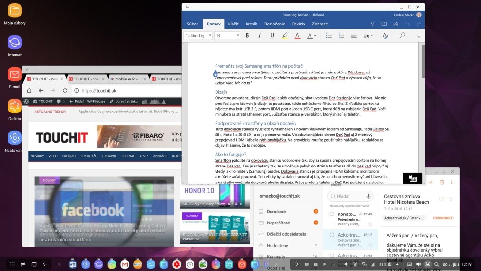Click the underline formatting icon
Viewport: 481px width, 271px height.
[x=272, y=35]
